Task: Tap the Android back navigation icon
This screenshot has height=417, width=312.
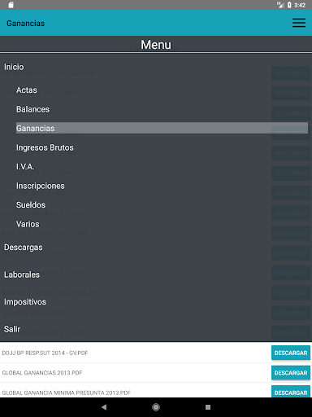Action: pyautogui.click(x=104, y=407)
